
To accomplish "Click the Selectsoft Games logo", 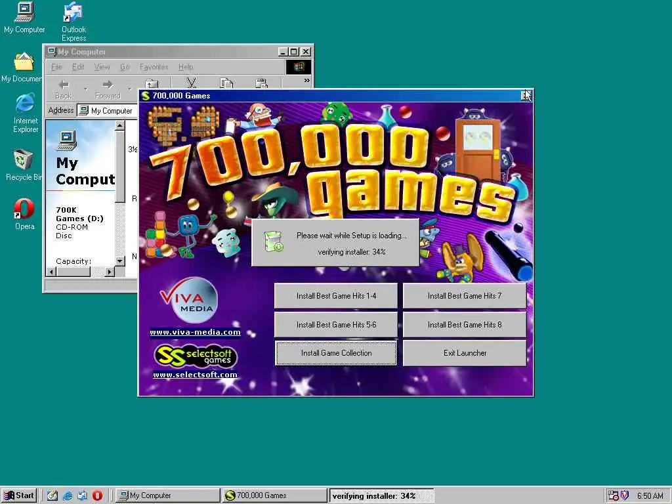I will (x=195, y=356).
